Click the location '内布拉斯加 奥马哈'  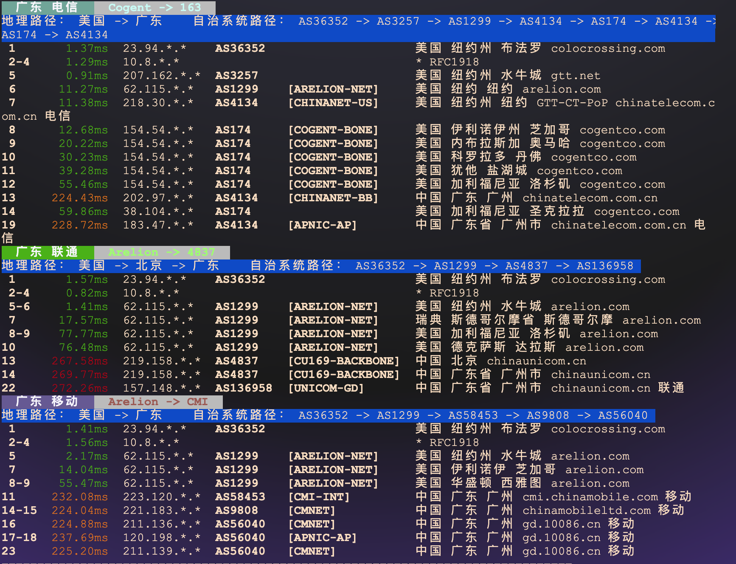point(511,144)
